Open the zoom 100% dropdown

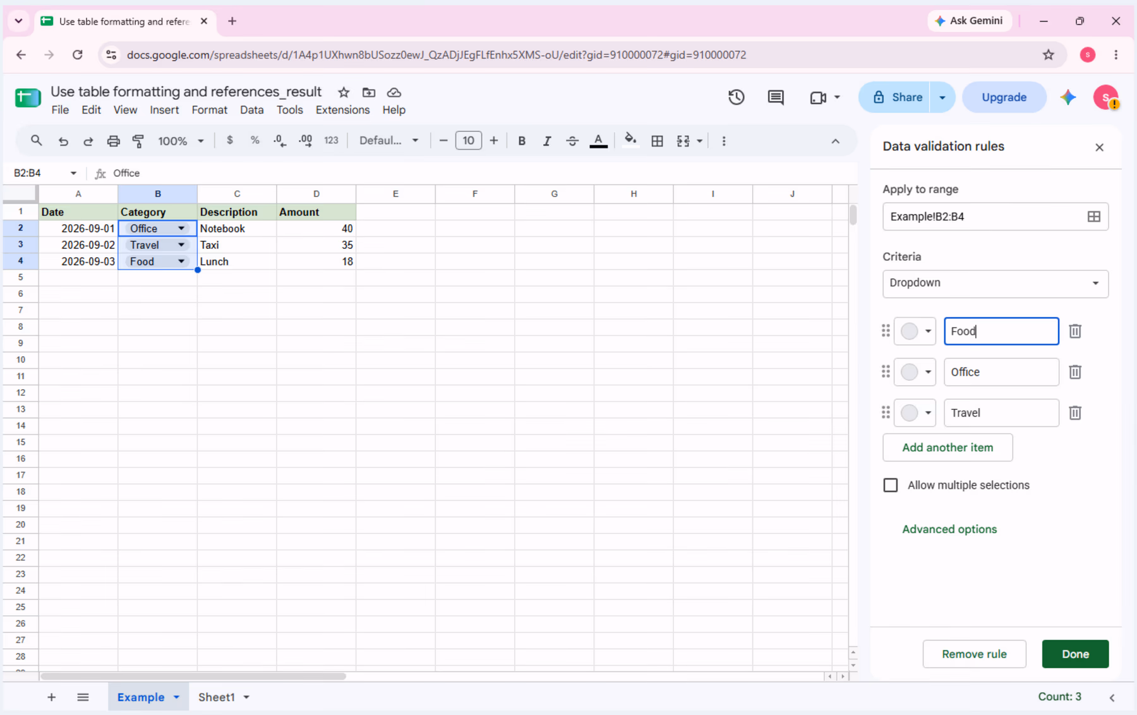pos(181,141)
